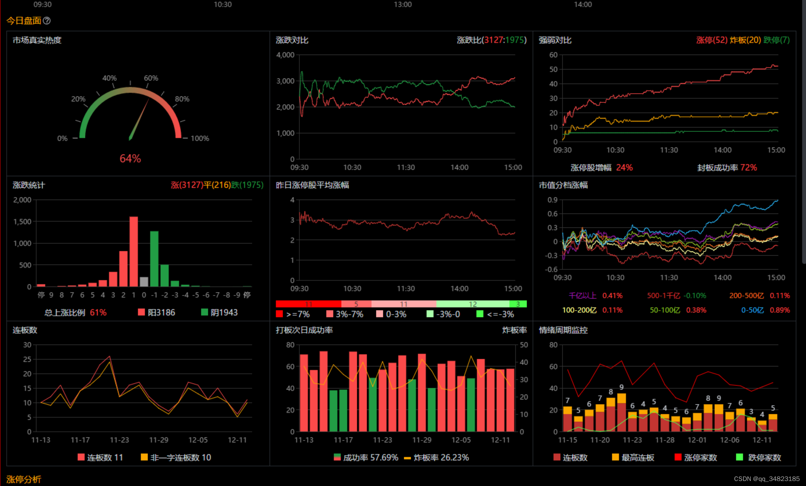Click the 昨日涨停股平均涨幅 title

click(x=312, y=185)
